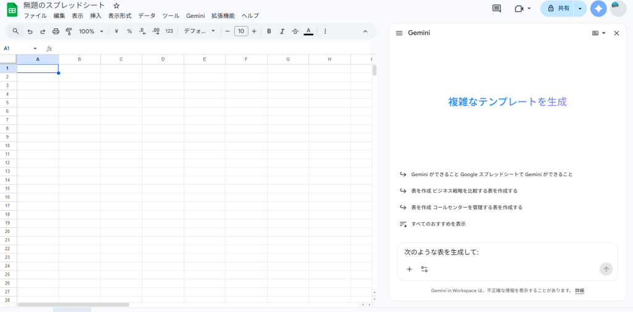The image size is (633, 312).
Task: Click すべてのおすすめを表示 suggestion
Action: click(x=438, y=224)
